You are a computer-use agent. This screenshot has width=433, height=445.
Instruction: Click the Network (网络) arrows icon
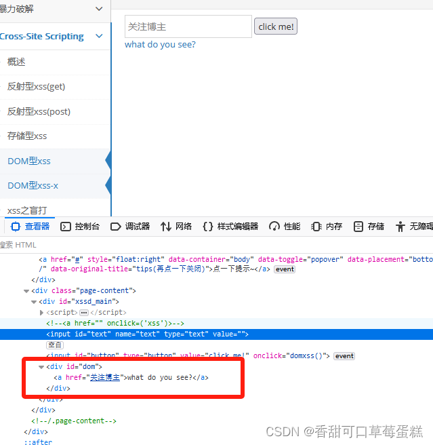(x=166, y=227)
